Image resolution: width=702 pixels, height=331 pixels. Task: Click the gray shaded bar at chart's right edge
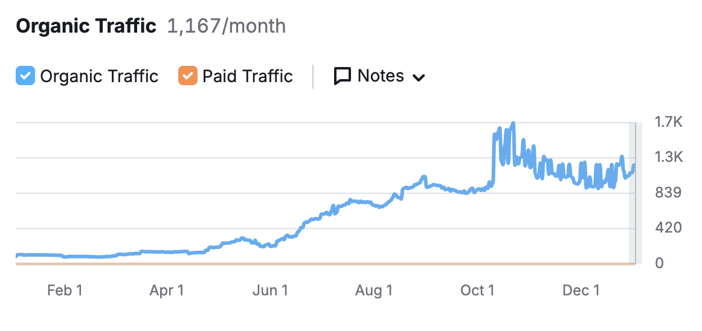633,193
